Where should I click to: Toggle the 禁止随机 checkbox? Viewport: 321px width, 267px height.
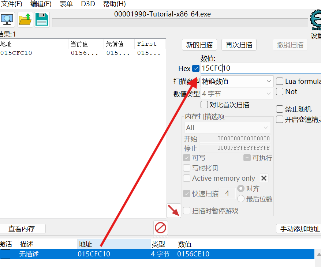click(279, 109)
